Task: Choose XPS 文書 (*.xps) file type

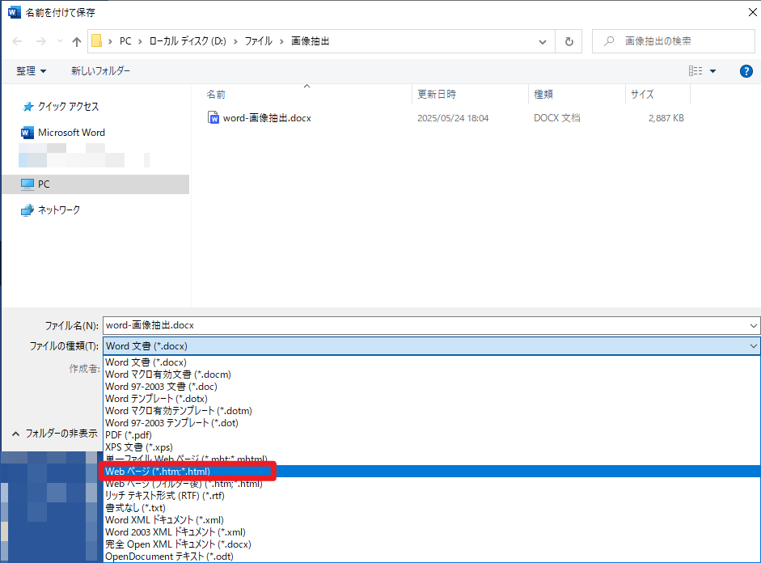Action: [432, 447]
